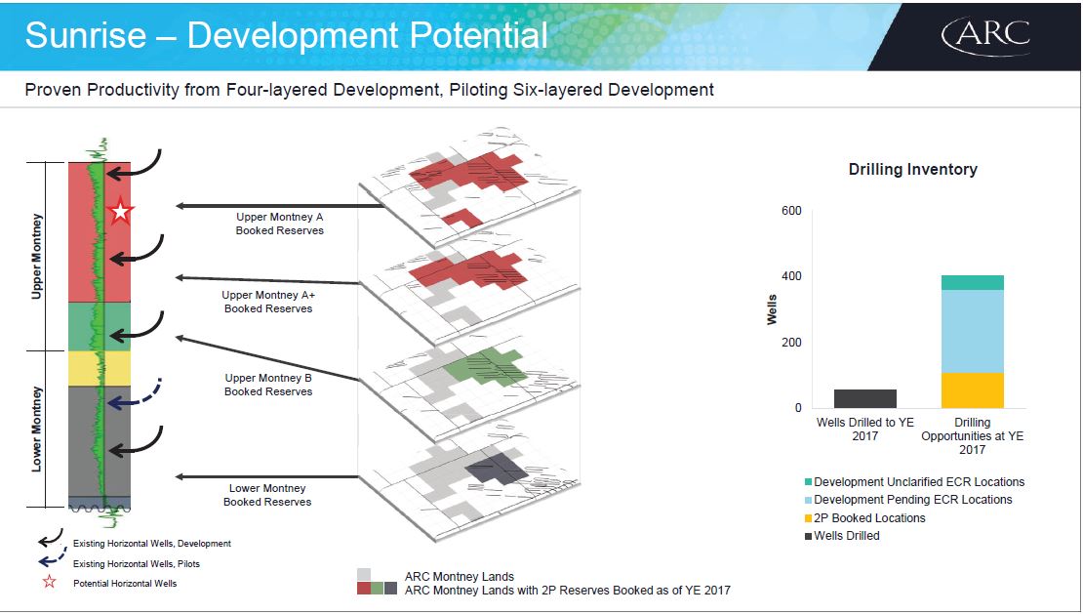Click the 200 y-axis value
This screenshot has height=614, width=1083.
coord(791,343)
